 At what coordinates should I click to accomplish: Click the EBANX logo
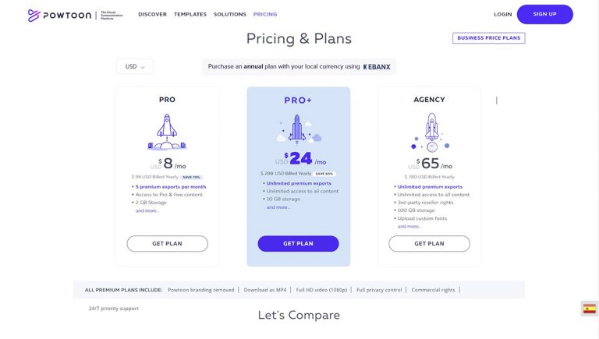377,67
